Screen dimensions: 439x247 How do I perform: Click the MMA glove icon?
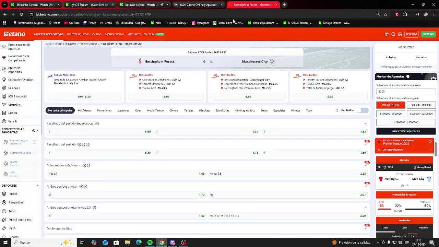[x=4, y=228]
